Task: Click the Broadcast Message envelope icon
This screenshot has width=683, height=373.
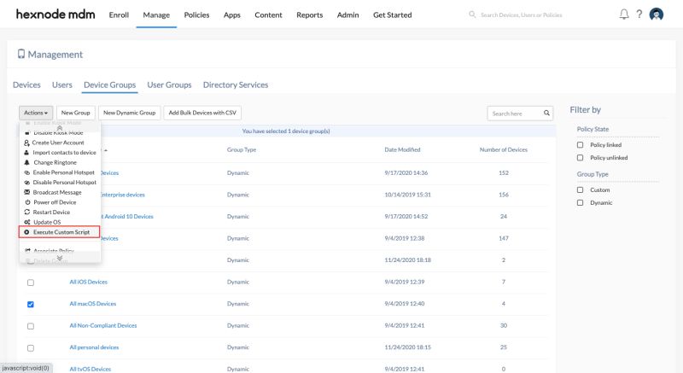Action: 27,192
